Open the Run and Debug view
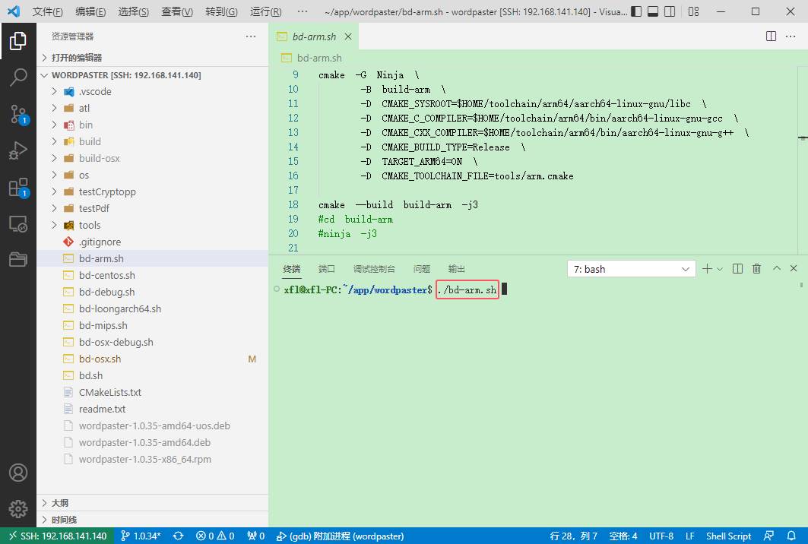The image size is (808, 544). 18,150
